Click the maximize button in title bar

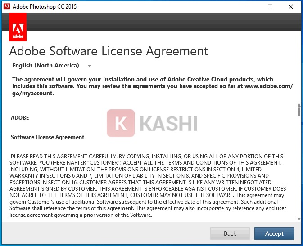(x=270, y=7)
